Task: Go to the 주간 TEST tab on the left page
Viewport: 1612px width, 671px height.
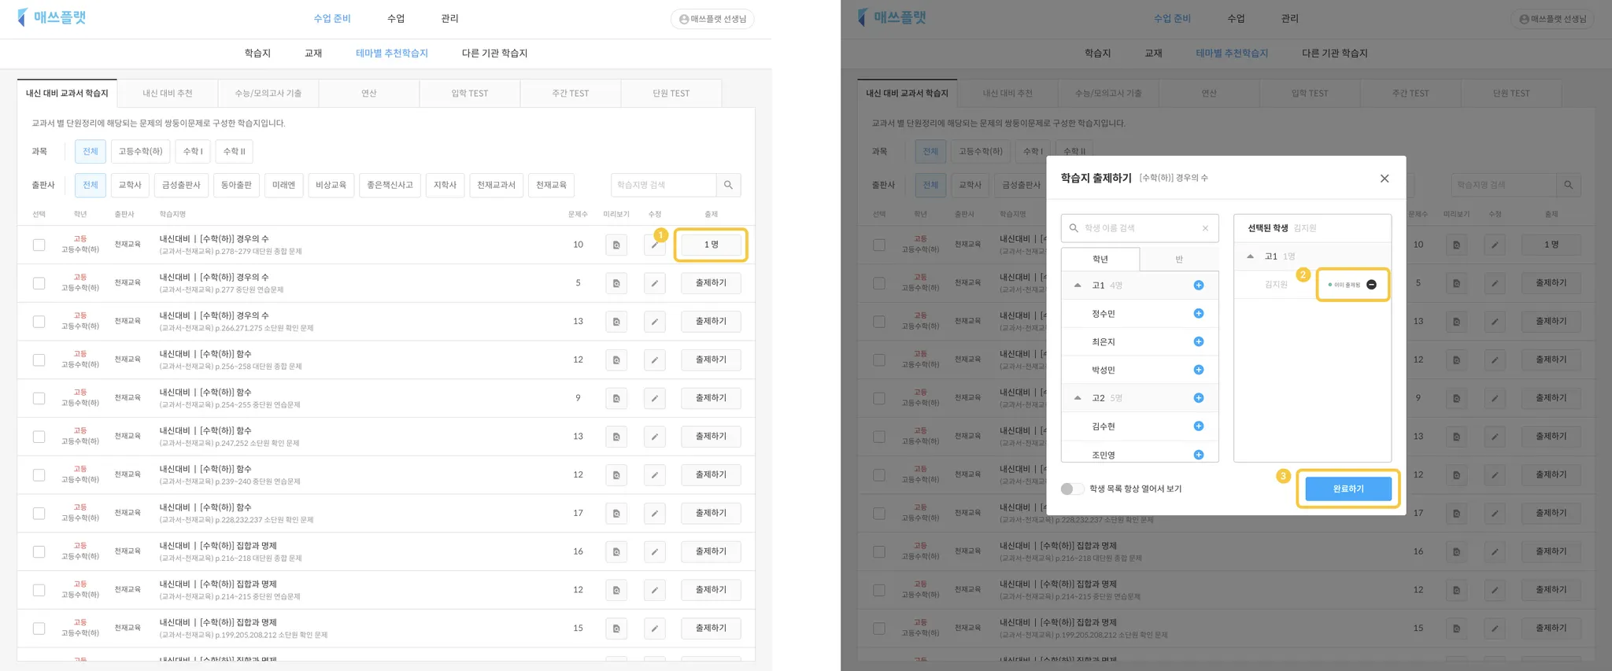Action: coord(571,93)
